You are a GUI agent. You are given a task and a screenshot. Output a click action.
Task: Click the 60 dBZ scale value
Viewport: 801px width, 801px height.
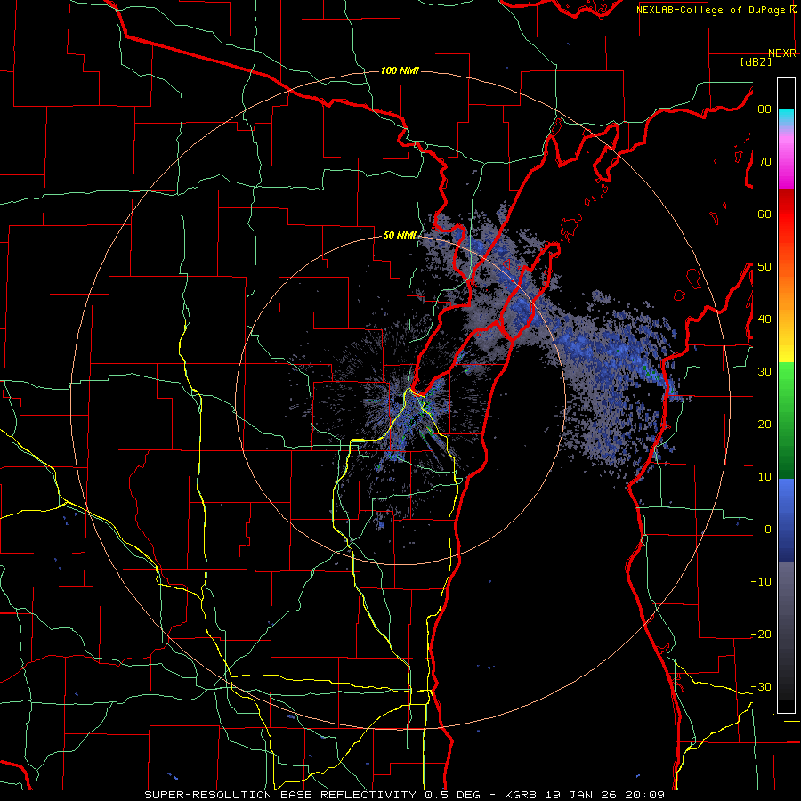tap(765, 214)
